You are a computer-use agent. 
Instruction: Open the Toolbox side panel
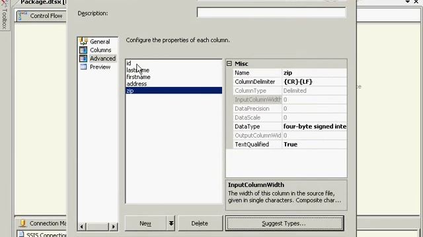pos(5,16)
